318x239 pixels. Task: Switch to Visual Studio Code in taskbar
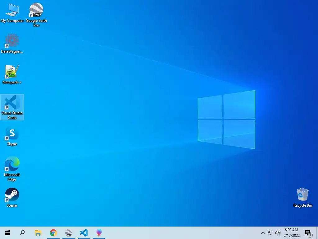pyautogui.click(x=84, y=233)
